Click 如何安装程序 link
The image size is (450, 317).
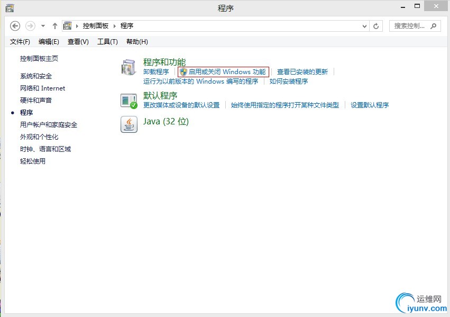pos(288,81)
